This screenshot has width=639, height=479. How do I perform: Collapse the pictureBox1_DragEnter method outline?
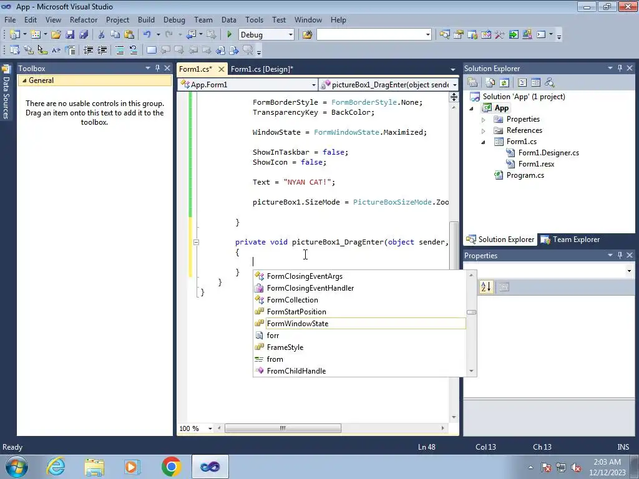196,242
